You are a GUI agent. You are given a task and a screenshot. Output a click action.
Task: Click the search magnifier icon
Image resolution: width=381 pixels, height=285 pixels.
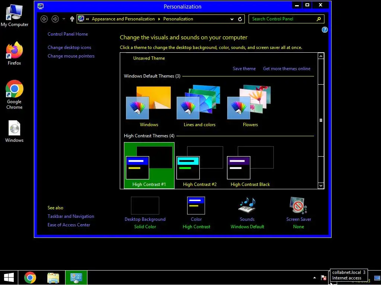click(319, 19)
